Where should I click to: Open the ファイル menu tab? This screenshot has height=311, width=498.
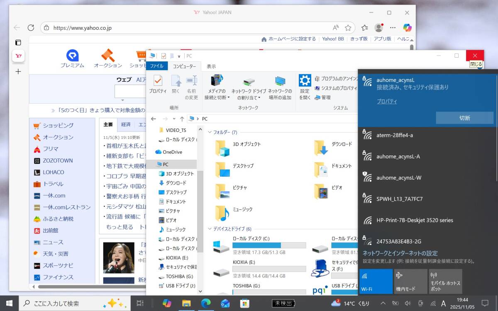click(x=156, y=66)
